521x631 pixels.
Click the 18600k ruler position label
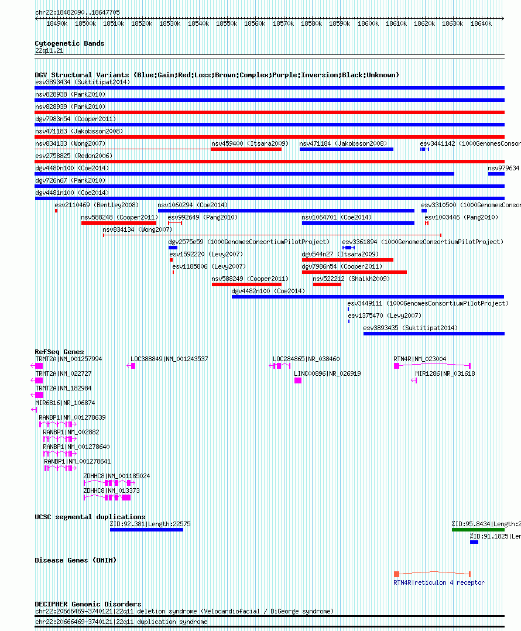point(368,24)
